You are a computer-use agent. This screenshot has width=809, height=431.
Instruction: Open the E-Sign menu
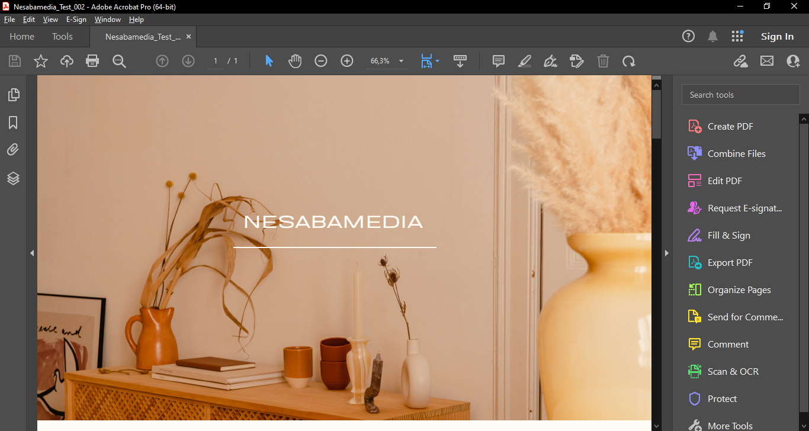76,20
